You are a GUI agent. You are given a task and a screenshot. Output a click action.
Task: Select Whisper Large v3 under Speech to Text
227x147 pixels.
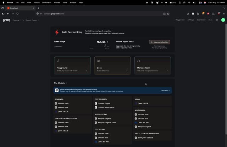pos(103,119)
